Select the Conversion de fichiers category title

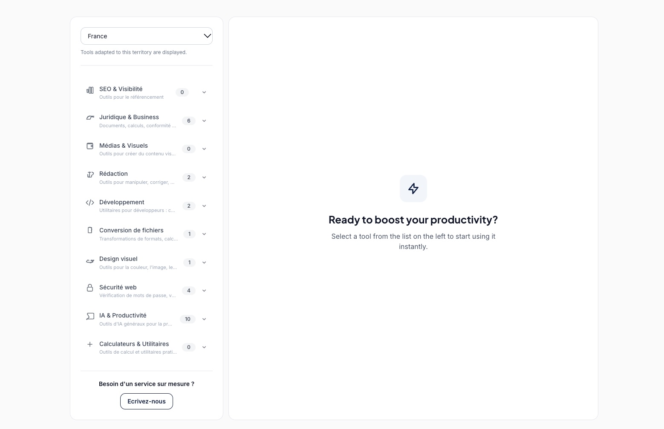click(131, 230)
